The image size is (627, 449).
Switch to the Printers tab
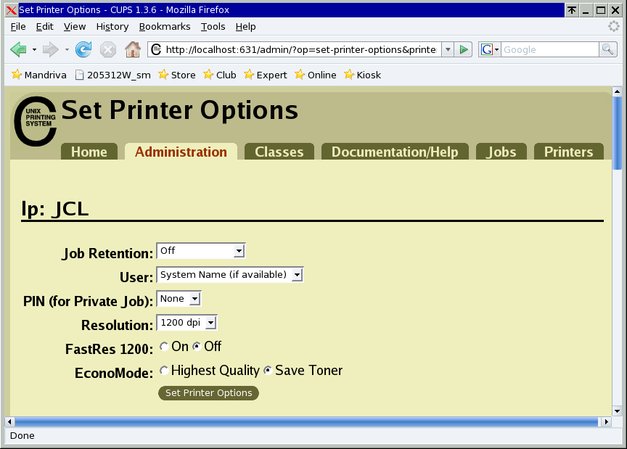click(x=568, y=152)
